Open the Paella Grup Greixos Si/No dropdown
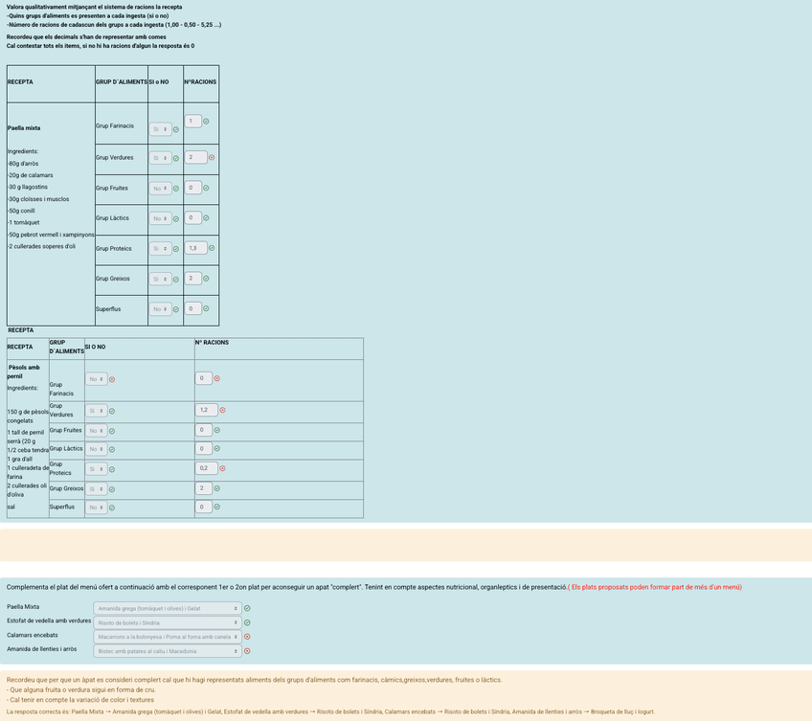Screen dimensions: 812x721 click(x=160, y=279)
